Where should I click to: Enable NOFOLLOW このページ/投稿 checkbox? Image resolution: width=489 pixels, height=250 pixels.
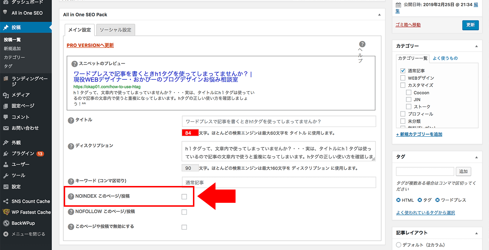pos(184,212)
